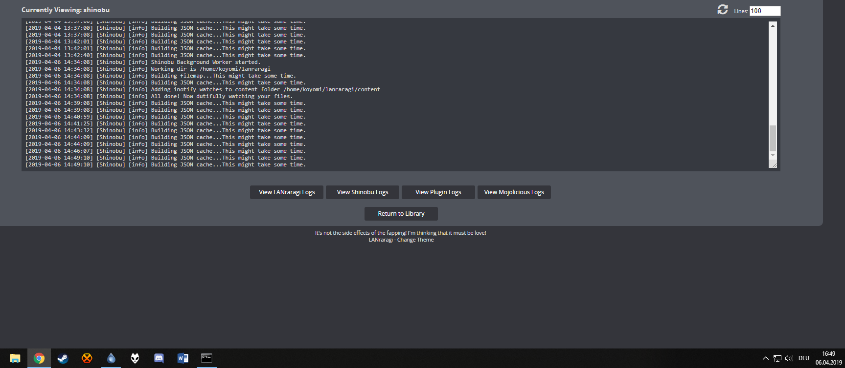The height and width of the screenshot is (368, 845).
Task: Click the DEU language indicator
Action: [804, 358]
